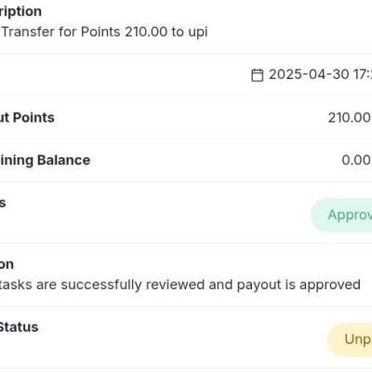Click the Reason heading above tasks text

pos(7,264)
